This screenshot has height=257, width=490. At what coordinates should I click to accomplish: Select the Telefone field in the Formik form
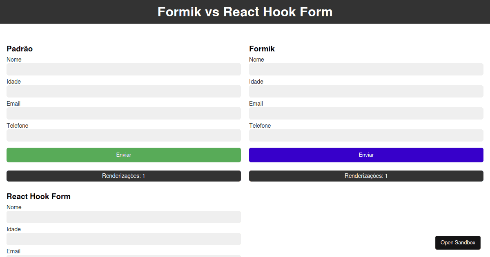366,135
